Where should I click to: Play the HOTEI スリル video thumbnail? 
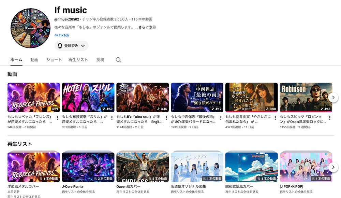[88, 97]
